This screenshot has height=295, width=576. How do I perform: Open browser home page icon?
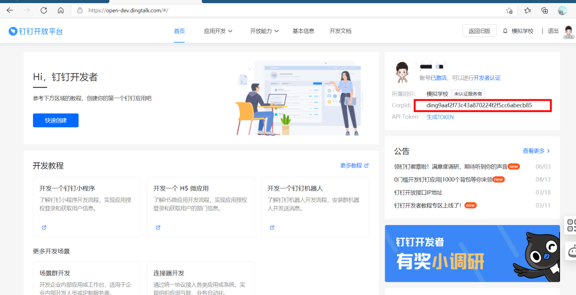point(61,10)
